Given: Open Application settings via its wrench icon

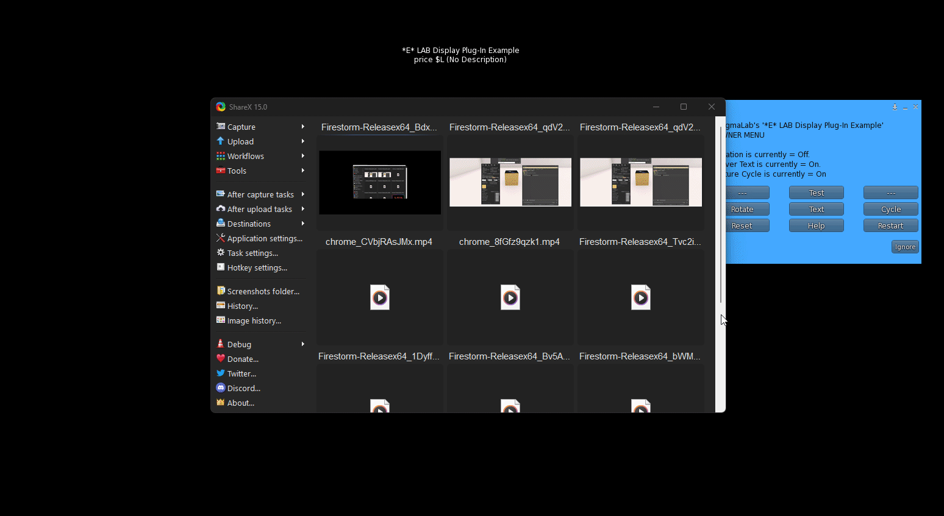Looking at the screenshot, I should click(221, 238).
